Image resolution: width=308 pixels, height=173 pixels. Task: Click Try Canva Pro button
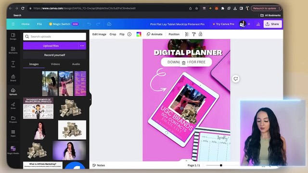tap(224, 24)
